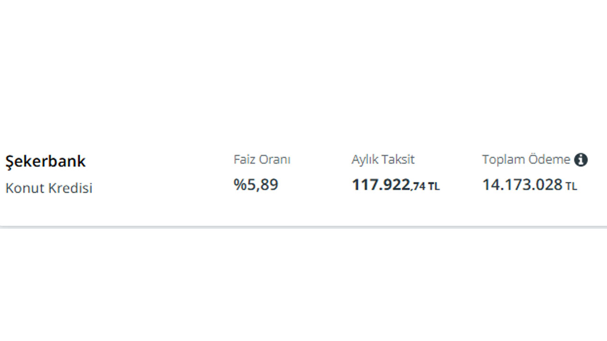
Task: Click the word Taksit in the header
Action: point(398,160)
